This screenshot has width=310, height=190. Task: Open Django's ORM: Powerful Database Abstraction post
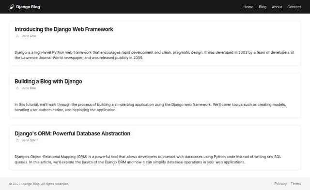coord(72,133)
